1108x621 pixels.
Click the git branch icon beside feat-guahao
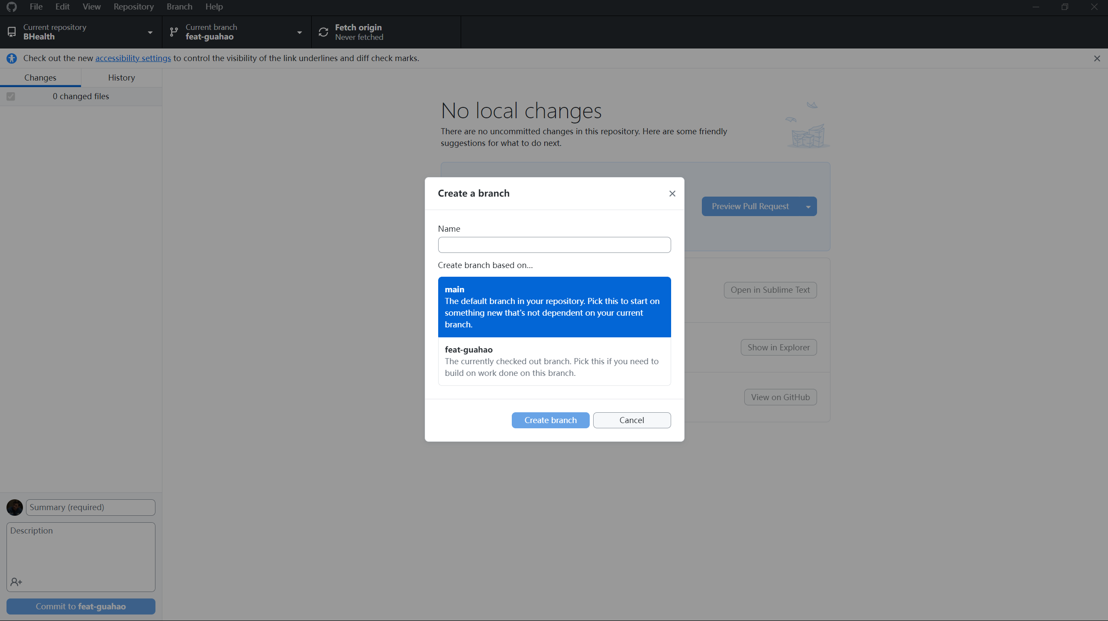pos(174,32)
